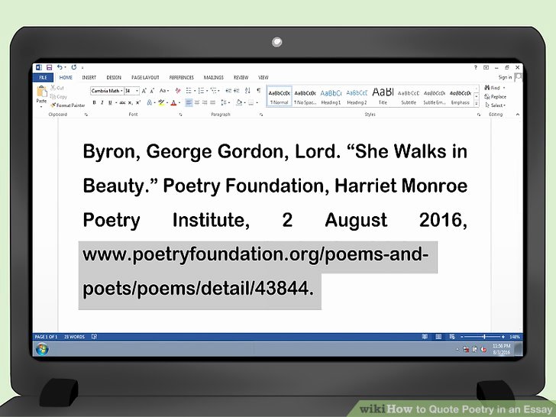
Task: Click the Word Help question mark icon
Action: (x=476, y=67)
